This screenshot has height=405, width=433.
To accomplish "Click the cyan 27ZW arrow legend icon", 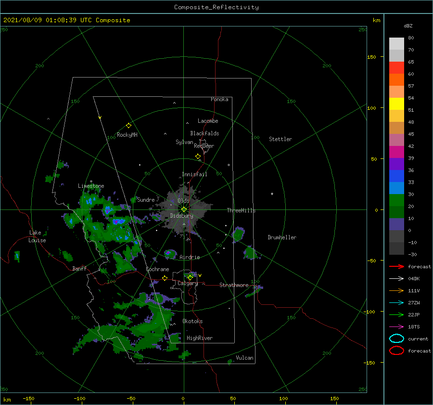I will (x=396, y=303).
